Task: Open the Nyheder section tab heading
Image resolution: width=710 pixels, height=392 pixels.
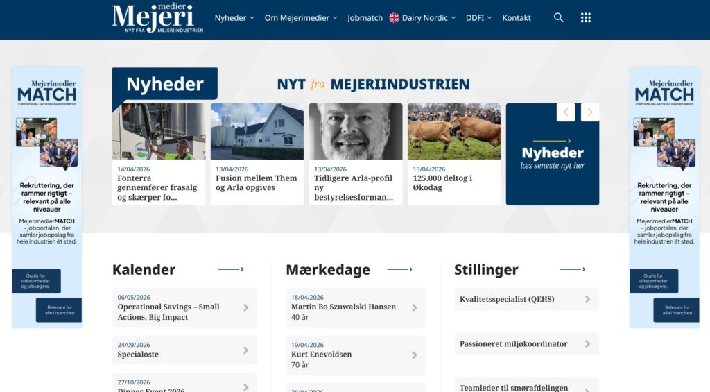Action: pos(165,84)
